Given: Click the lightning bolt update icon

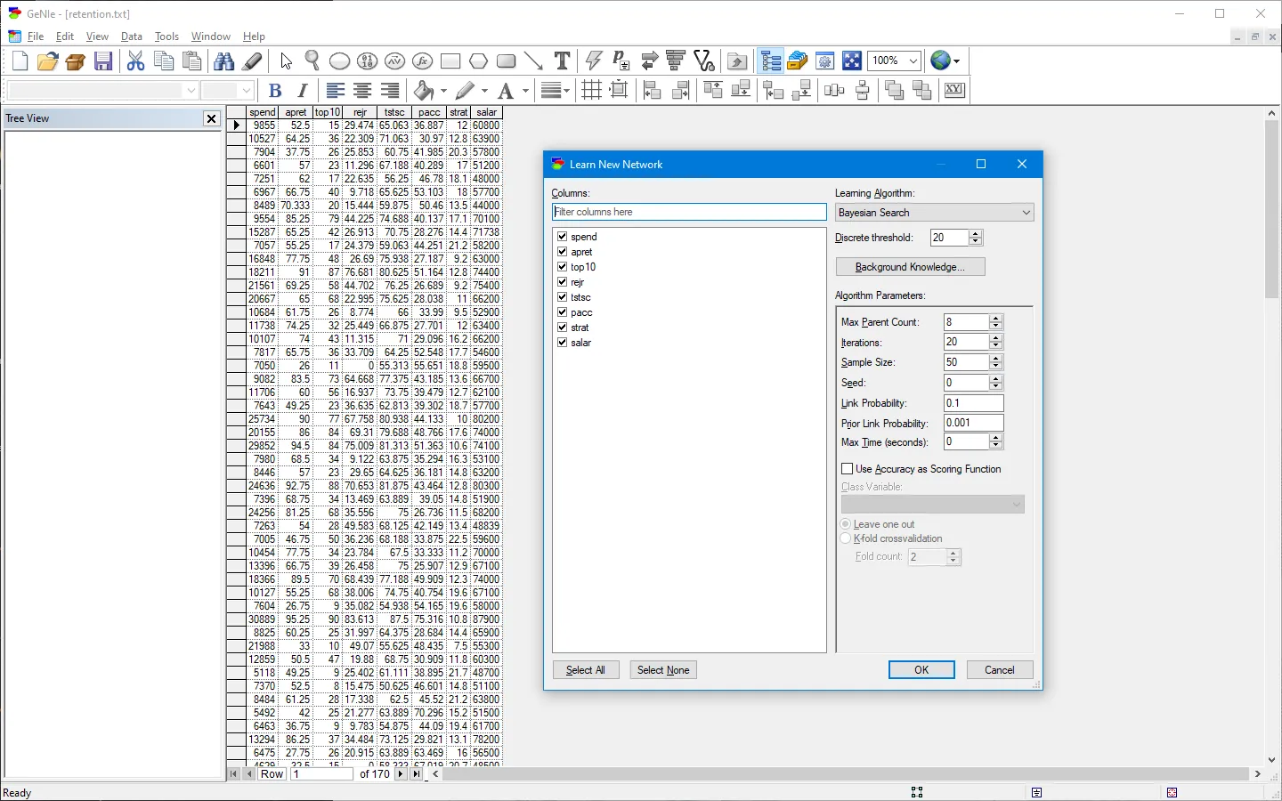Looking at the screenshot, I should coord(594,61).
